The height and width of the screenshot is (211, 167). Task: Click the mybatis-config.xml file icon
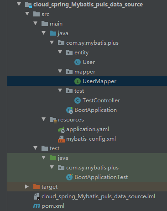pos(61,139)
